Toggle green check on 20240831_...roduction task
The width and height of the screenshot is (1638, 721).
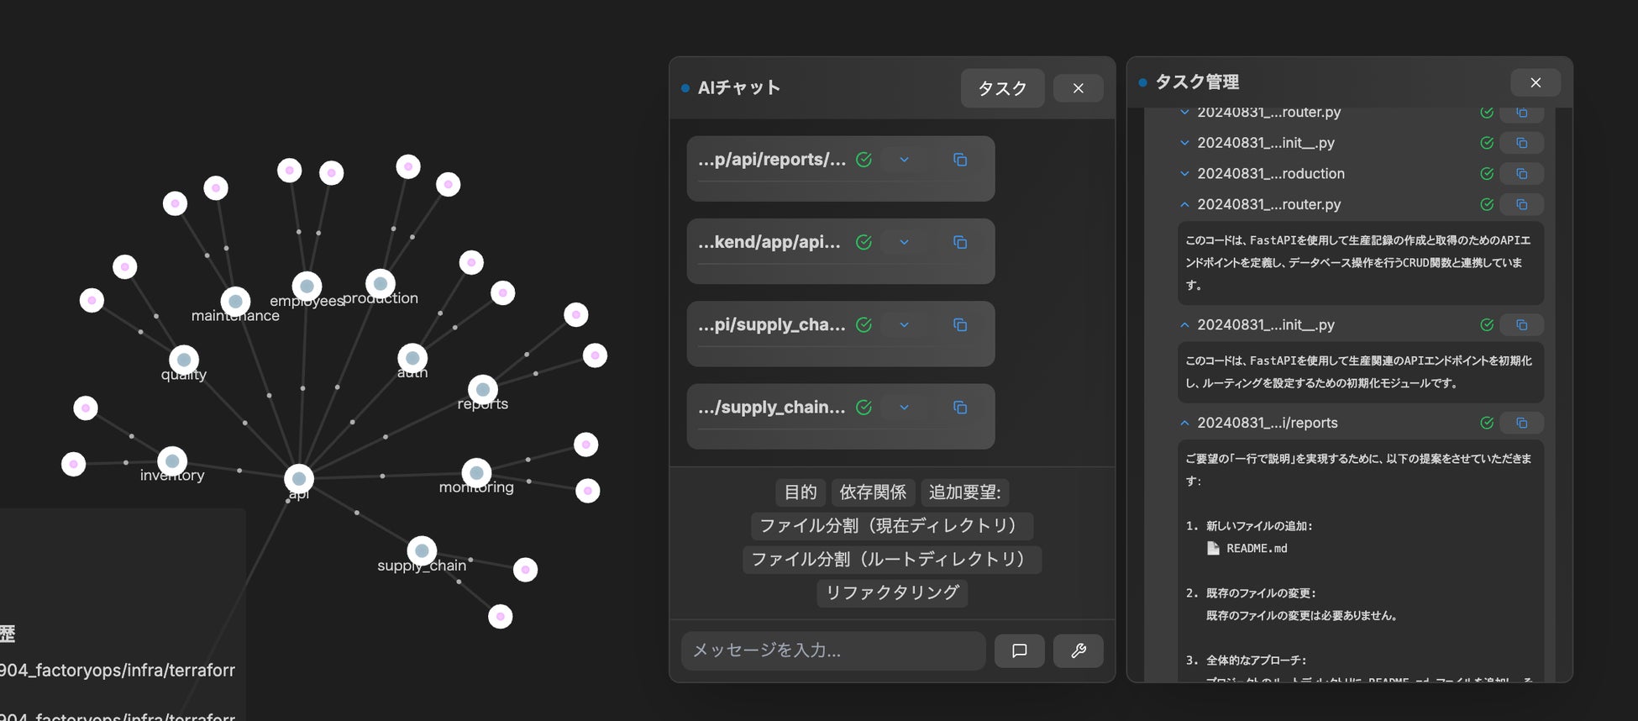click(1487, 174)
